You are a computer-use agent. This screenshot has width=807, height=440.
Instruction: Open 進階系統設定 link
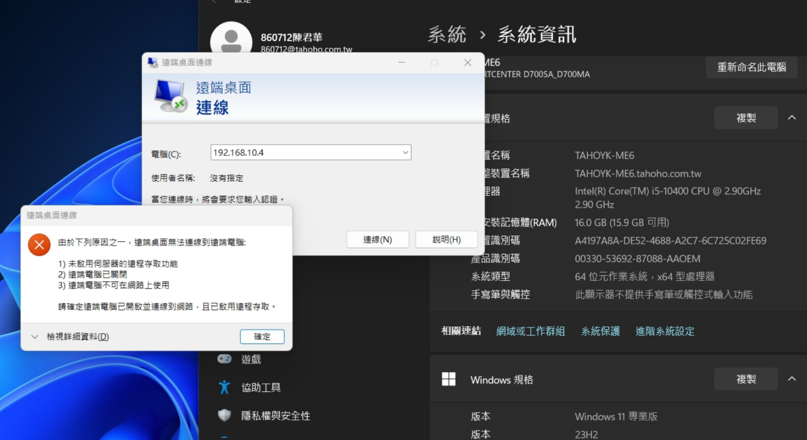(x=665, y=331)
